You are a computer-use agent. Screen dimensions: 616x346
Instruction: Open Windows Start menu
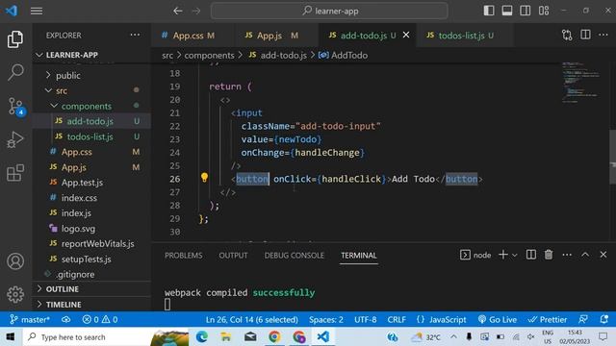click(11, 337)
